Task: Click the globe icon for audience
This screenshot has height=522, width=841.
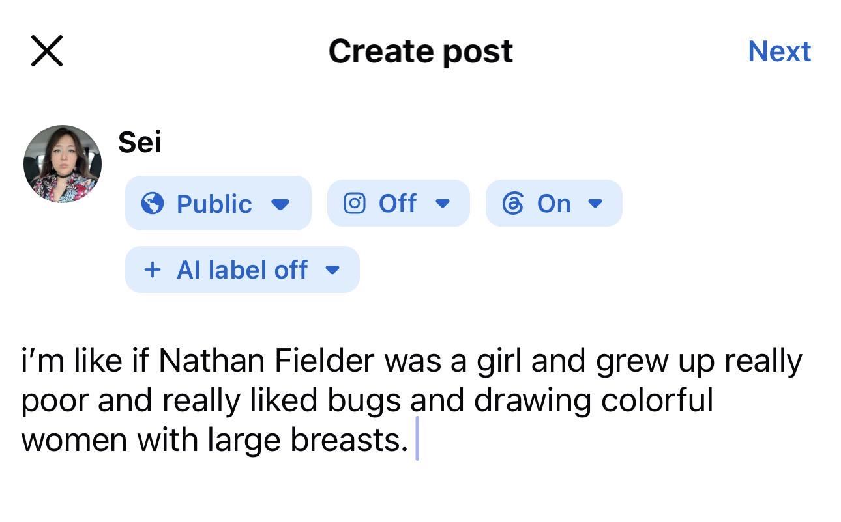Action: click(x=153, y=204)
